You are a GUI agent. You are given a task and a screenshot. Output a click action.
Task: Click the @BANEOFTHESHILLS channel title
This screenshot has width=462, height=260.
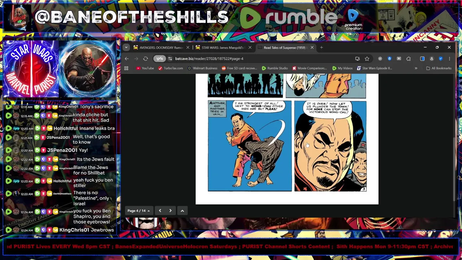pyautogui.click(x=131, y=17)
